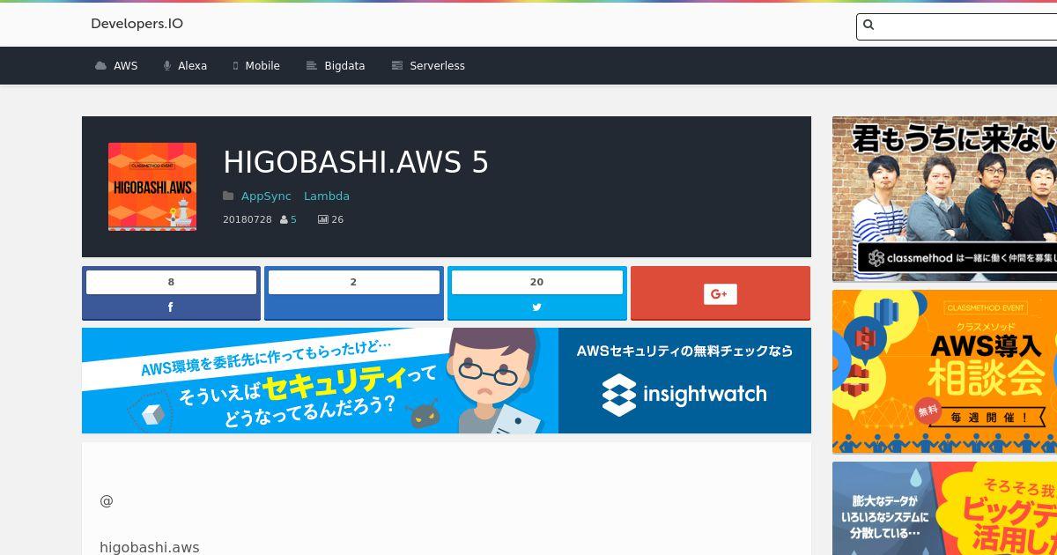
Task: Click the search magnifier icon
Action: (x=869, y=26)
